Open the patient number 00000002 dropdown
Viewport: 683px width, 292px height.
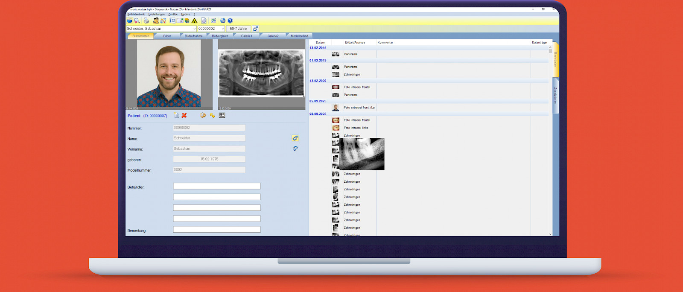pyautogui.click(x=222, y=29)
